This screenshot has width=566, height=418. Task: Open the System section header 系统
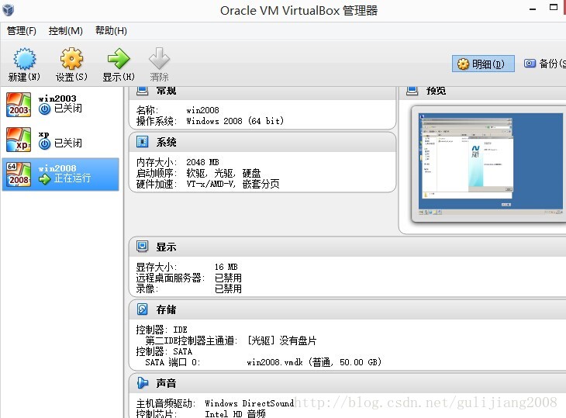tap(166, 142)
